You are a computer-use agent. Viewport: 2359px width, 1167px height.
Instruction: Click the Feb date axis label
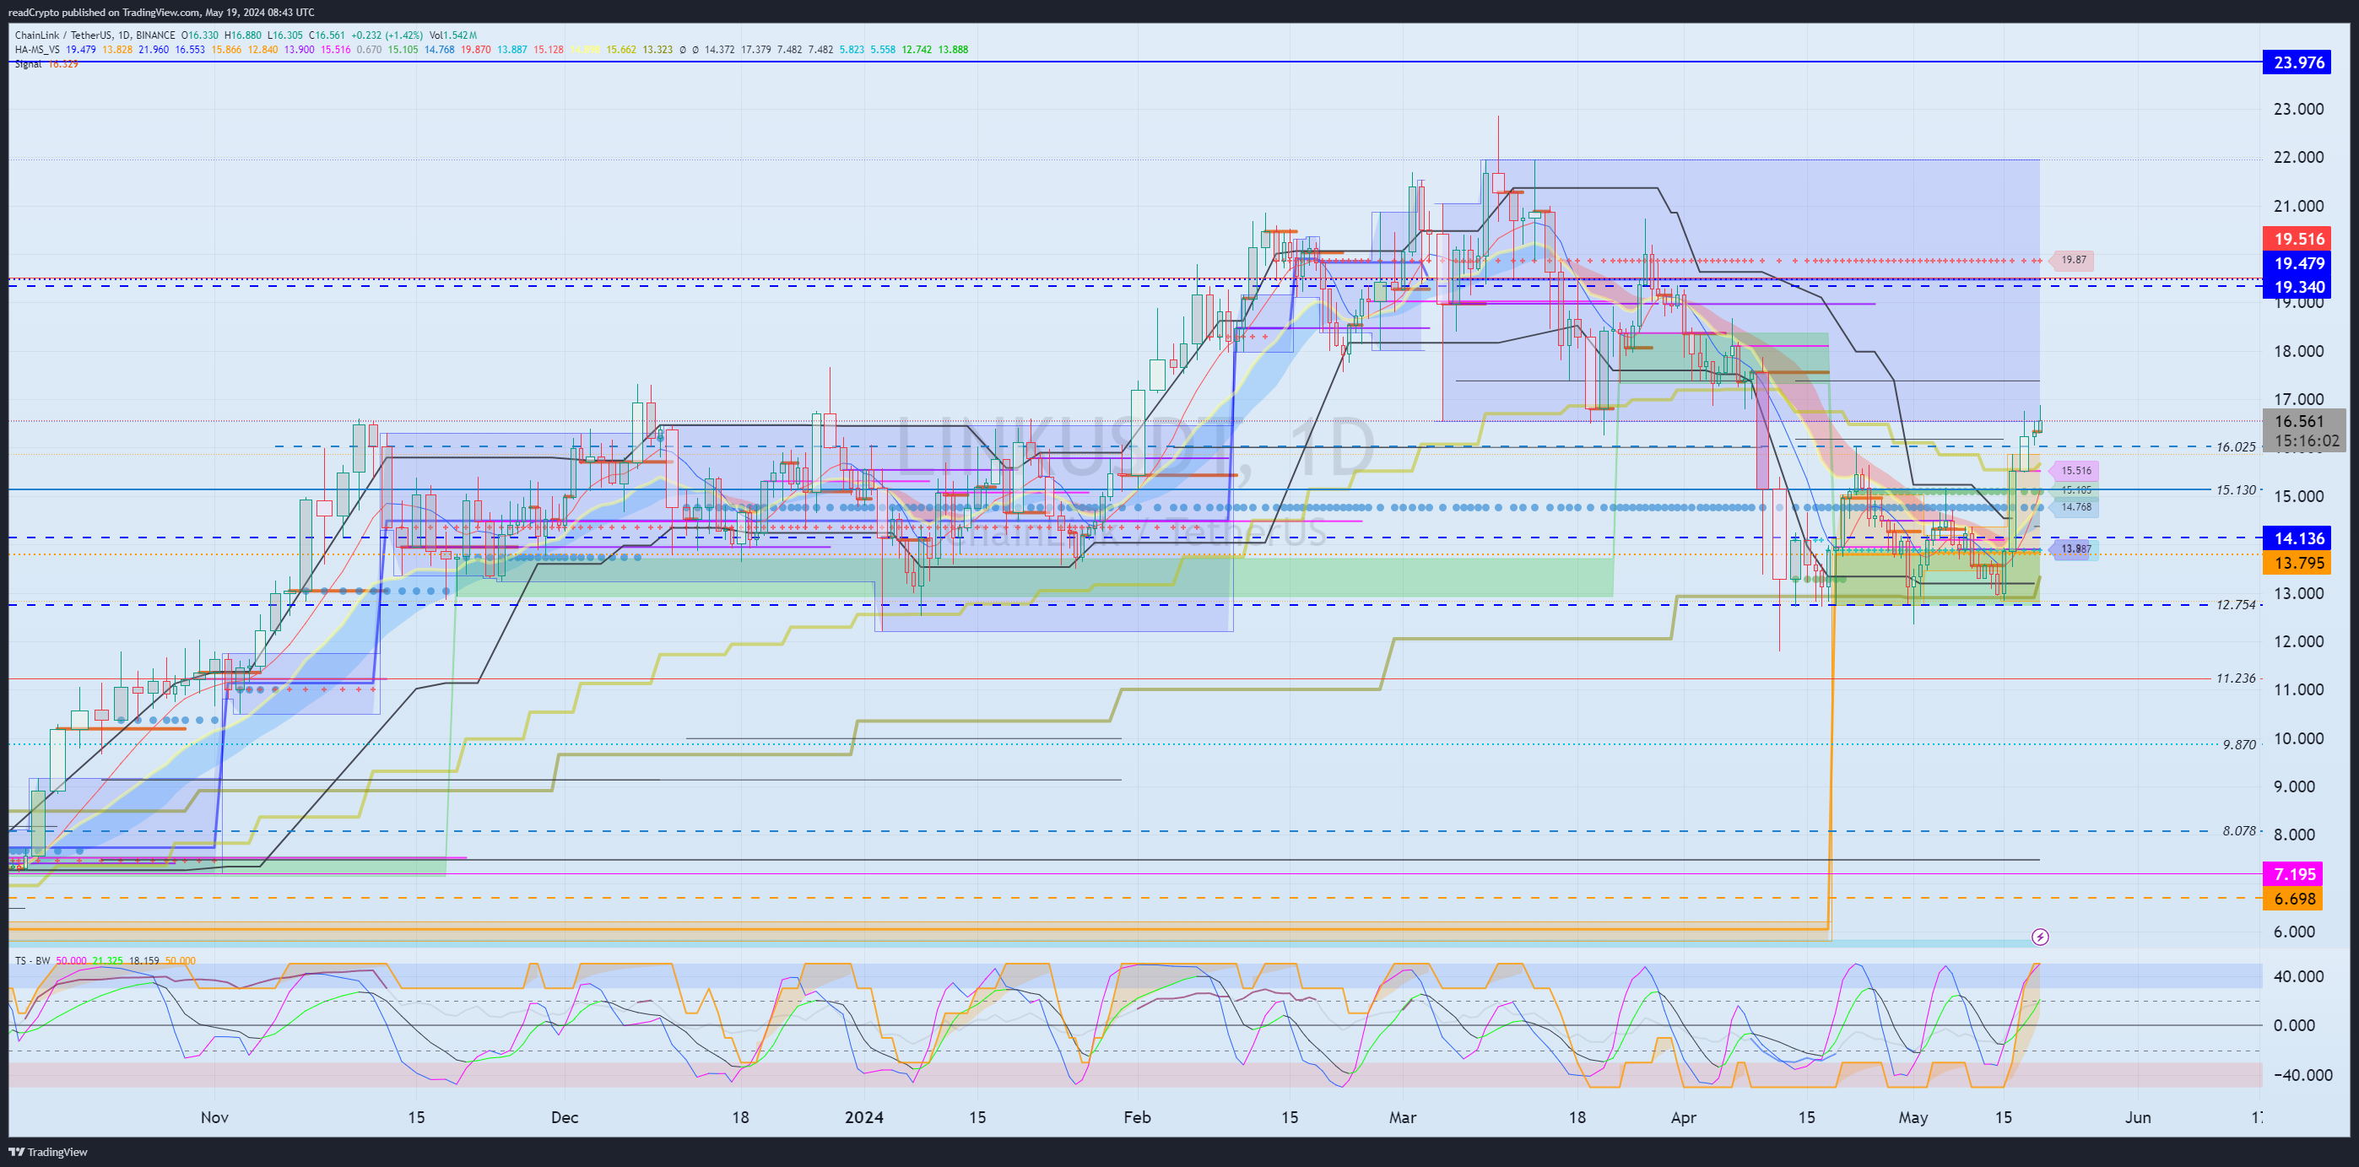(x=1138, y=1116)
